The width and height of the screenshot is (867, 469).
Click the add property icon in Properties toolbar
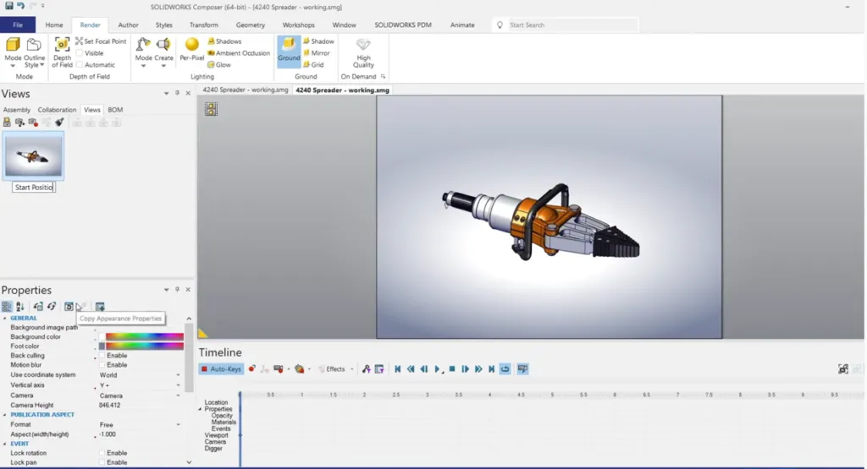pyautogui.click(x=100, y=307)
